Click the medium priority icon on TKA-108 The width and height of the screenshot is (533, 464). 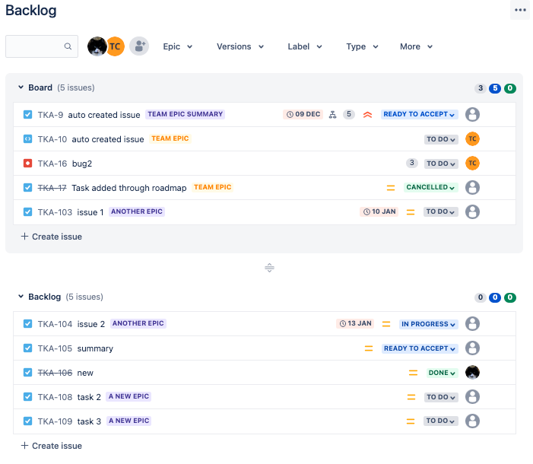point(411,397)
